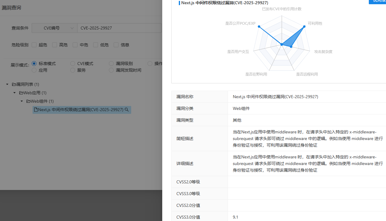Enable the 信息 checkbox
386x221 pixels.
tap(116, 45)
